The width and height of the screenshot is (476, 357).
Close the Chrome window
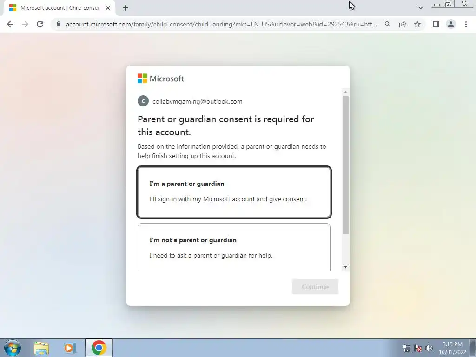click(464, 4)
